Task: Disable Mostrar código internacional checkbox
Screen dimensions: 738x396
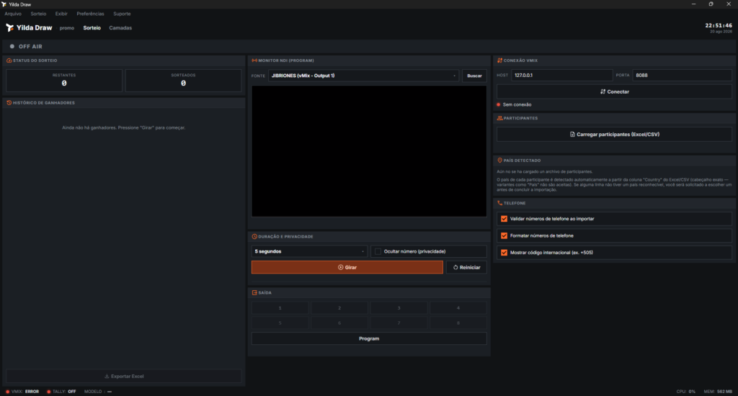Action: coord(504,253)
